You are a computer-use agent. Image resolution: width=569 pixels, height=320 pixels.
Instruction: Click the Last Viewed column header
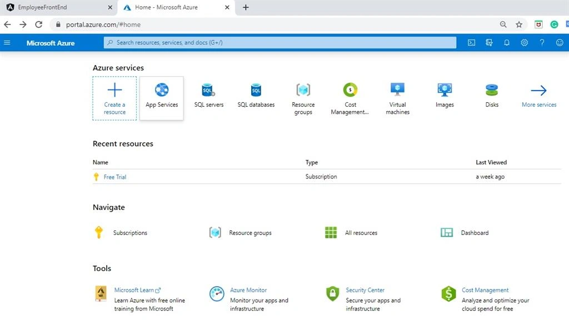[x=491, y=163]
